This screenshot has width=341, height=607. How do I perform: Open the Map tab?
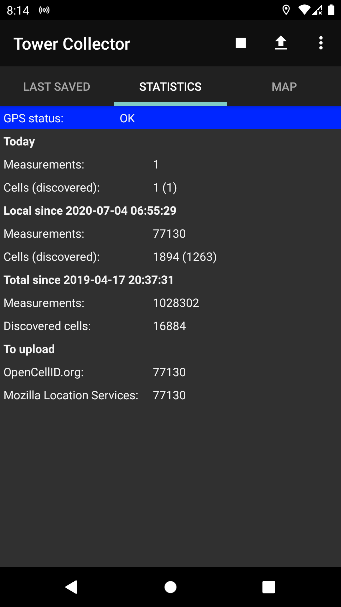[x=284, y=87]
